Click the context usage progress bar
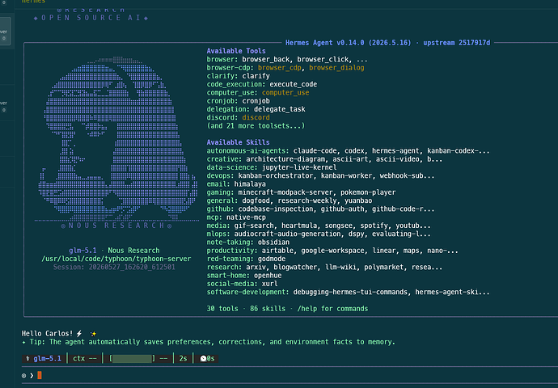Image resolution: width=558 pixels, height=388 pixels. (132, 358)
